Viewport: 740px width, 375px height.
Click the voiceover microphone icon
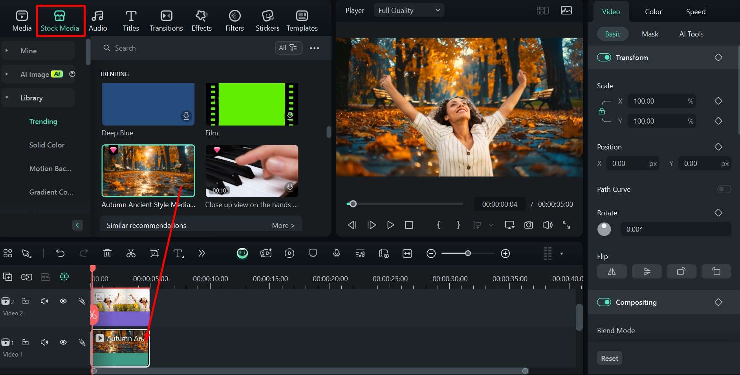[336, 253]
